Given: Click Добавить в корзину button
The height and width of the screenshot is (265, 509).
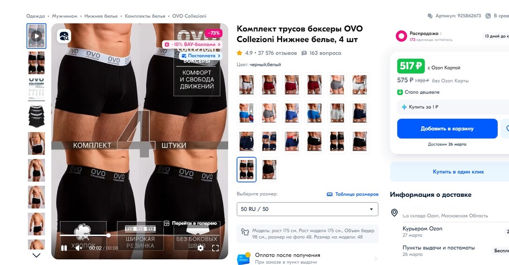Looking at the screenshot, I should (x=447, y=128).
